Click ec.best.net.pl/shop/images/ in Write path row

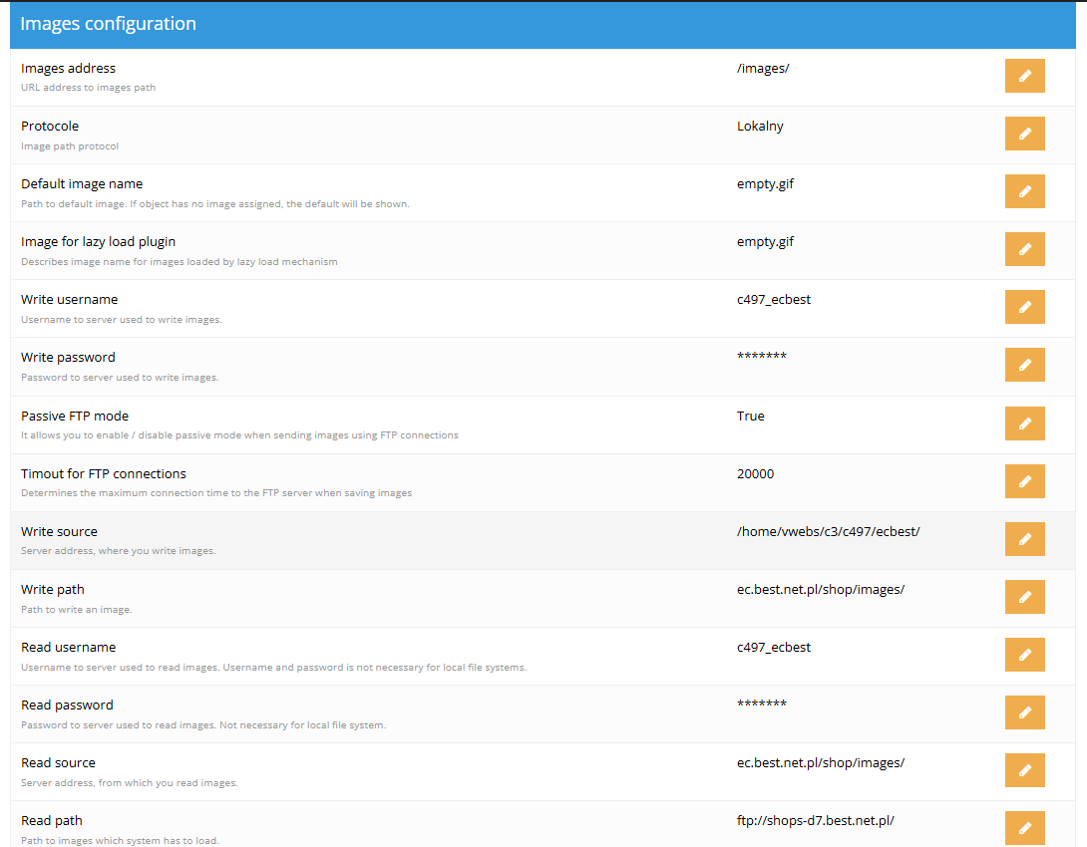[820, 590]
